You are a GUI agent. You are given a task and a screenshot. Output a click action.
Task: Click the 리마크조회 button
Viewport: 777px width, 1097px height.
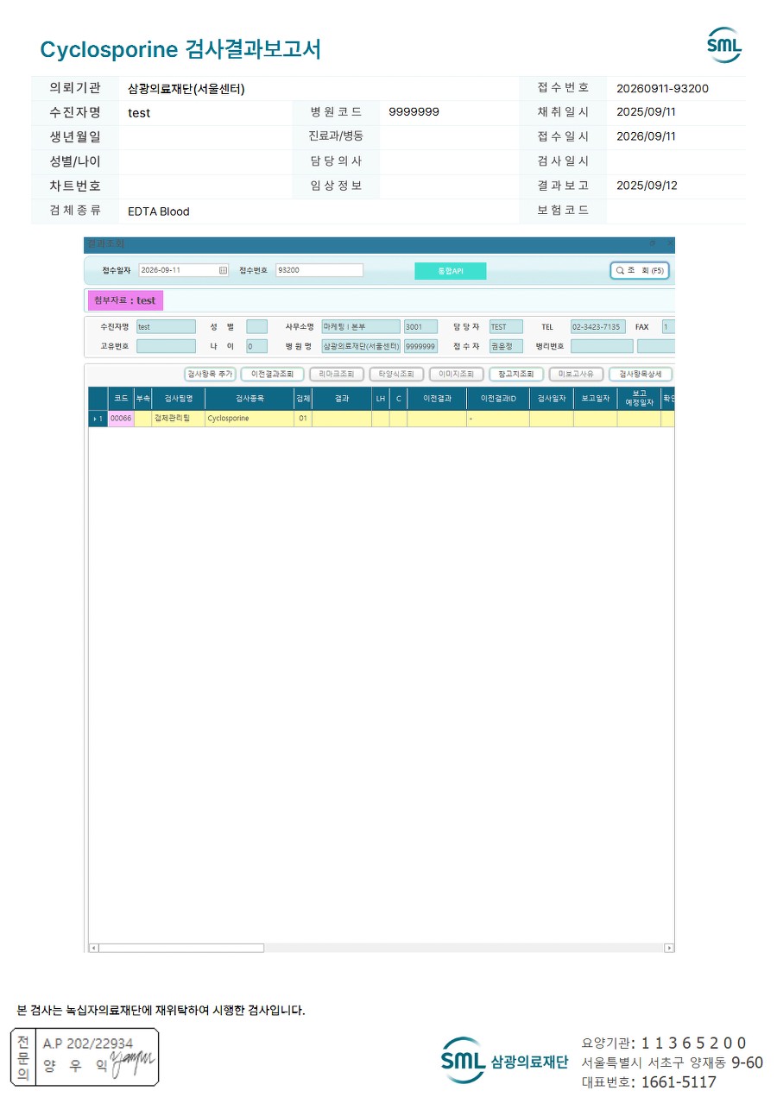click(x=337, y=375)
